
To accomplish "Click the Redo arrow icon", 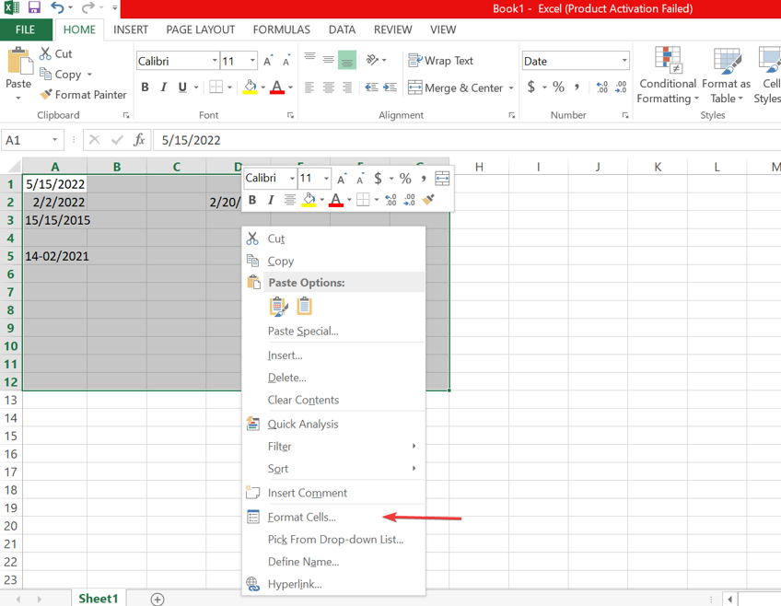I will point(87,7).
